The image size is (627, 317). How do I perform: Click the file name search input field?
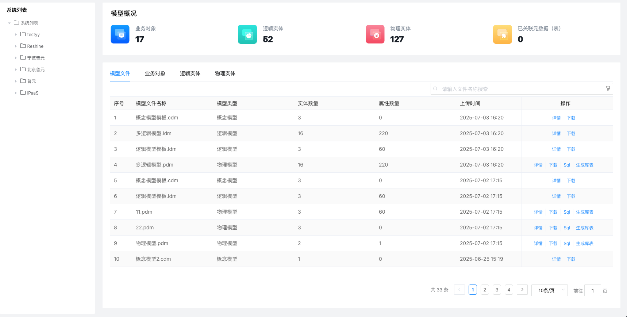[x=518, y=89]
